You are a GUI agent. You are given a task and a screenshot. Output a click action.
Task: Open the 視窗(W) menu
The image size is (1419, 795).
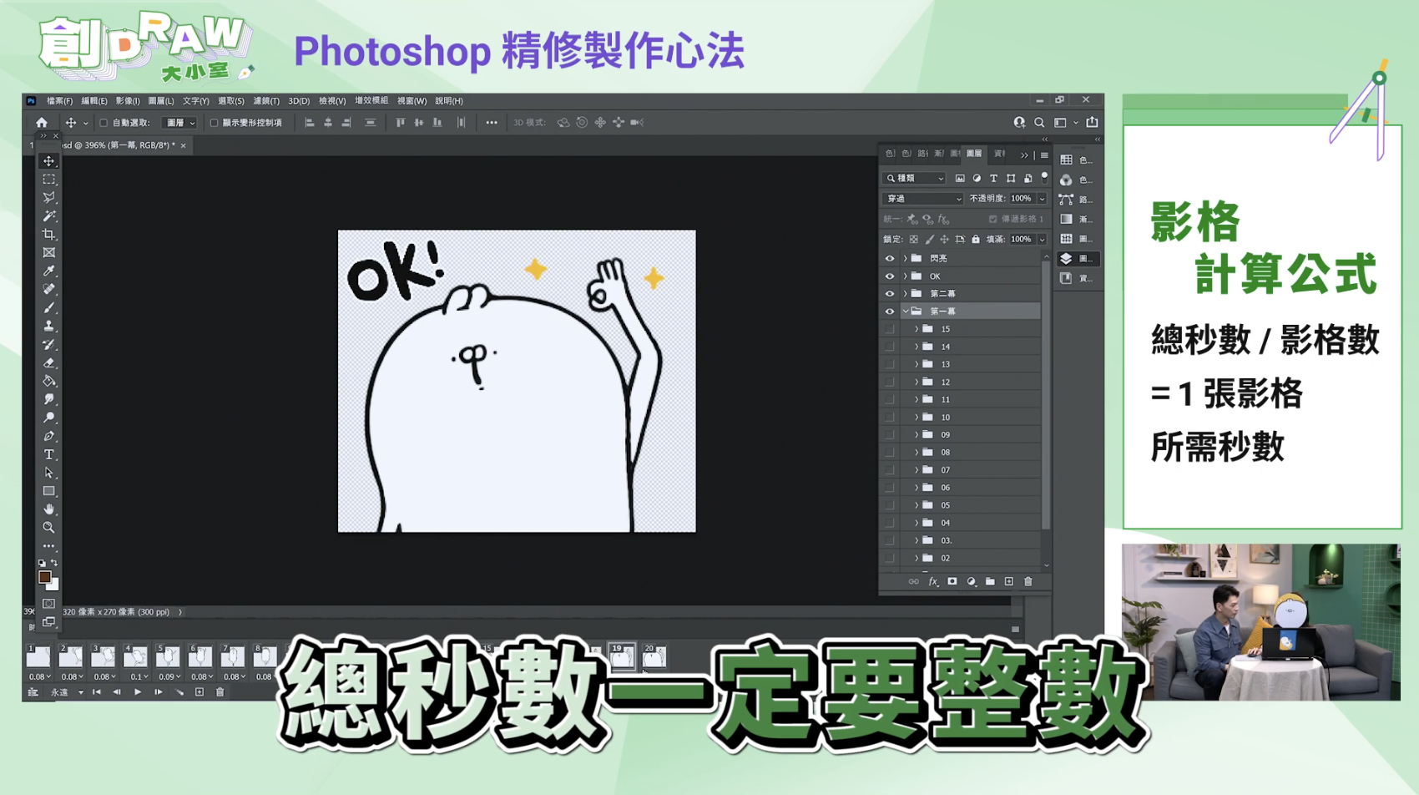point(412,101)
